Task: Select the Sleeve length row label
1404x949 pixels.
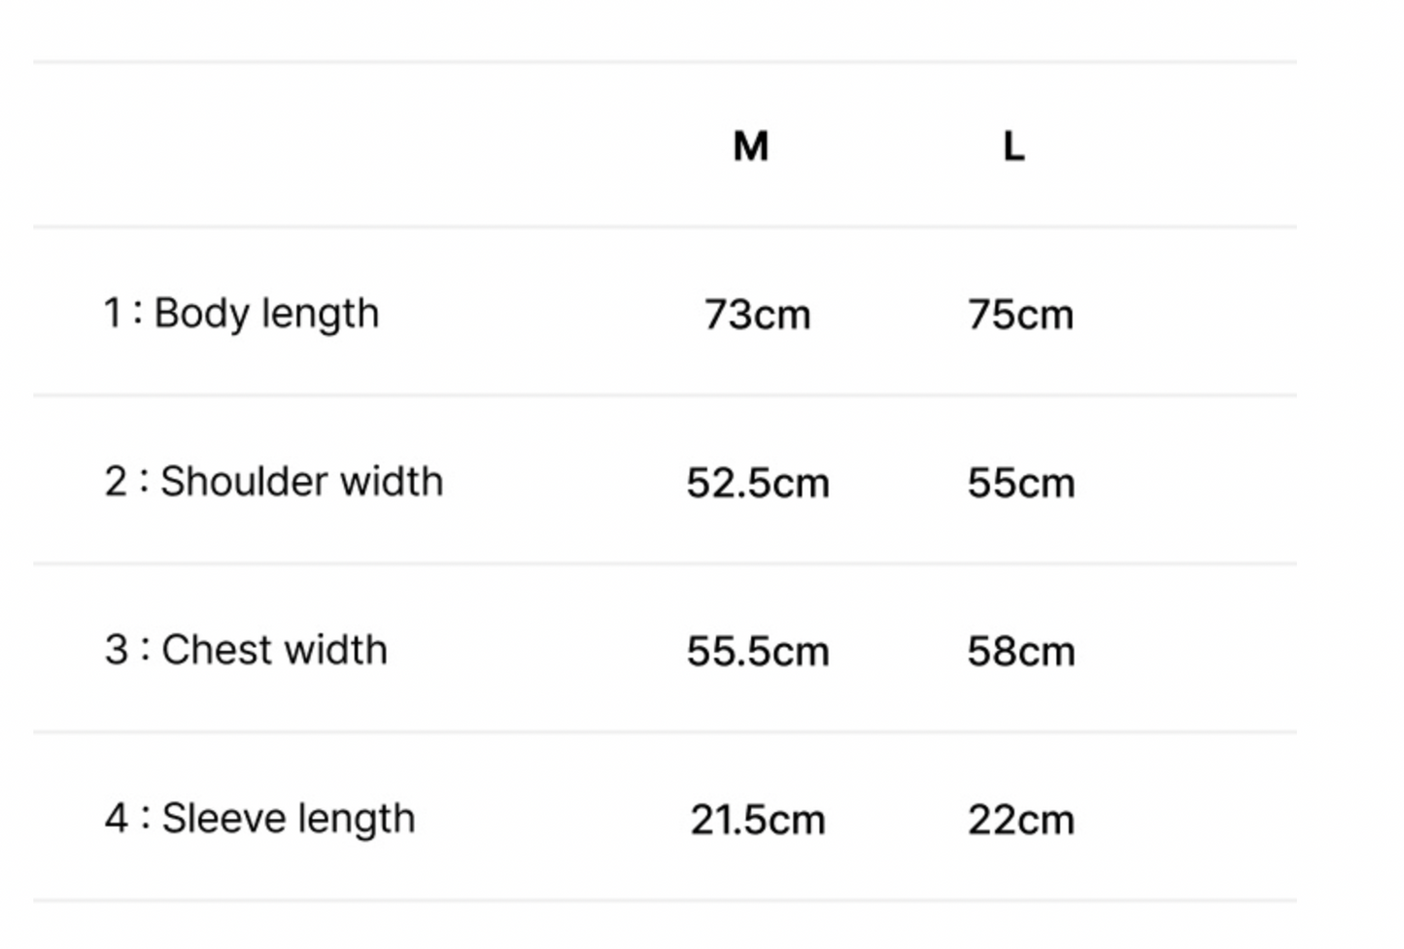Action: 259,819
